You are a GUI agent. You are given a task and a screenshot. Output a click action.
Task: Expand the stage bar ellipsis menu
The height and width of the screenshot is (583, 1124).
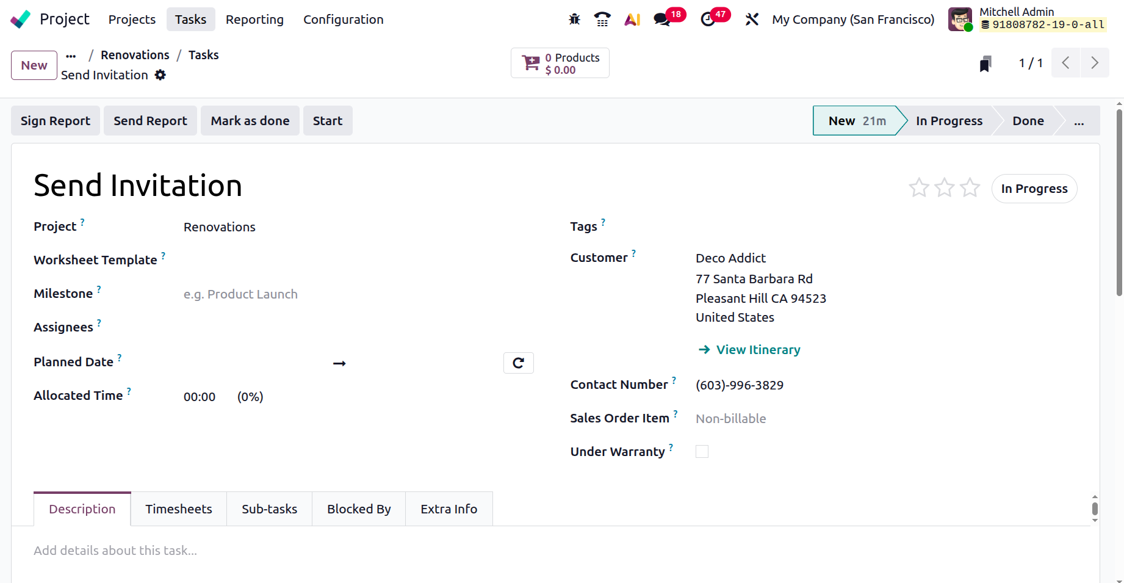(x=1079, y=121)
